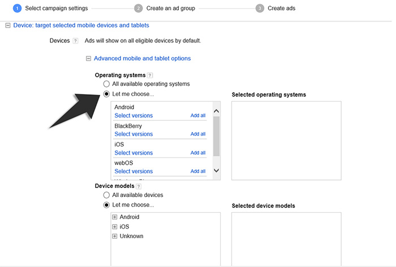Click step 1 circle Select campaign settings

pos(17,8)
